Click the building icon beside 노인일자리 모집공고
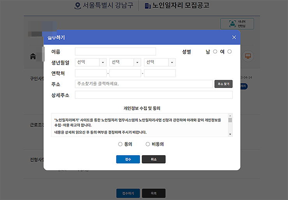 pyautogui.click(x=148, y=6)
